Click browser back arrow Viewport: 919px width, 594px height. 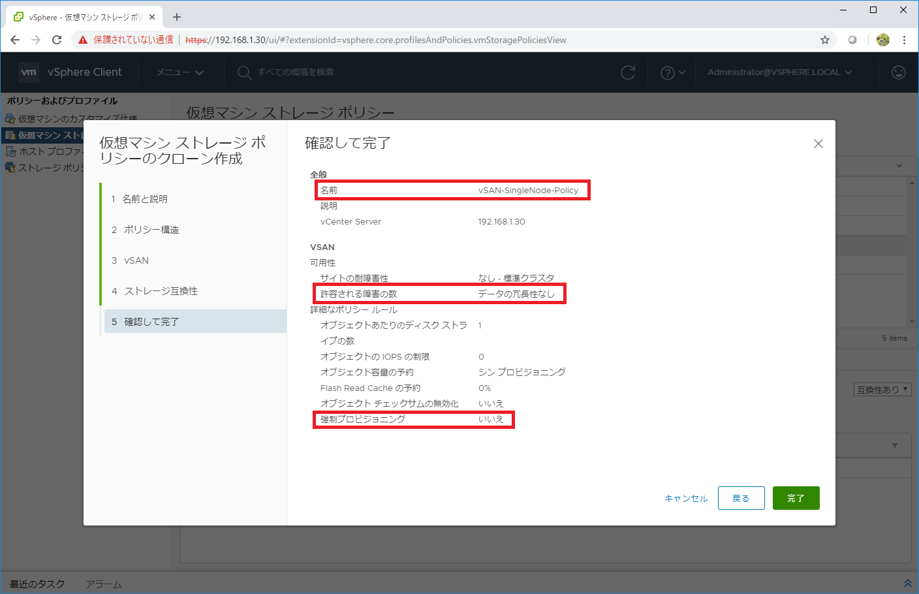(15, 40)
